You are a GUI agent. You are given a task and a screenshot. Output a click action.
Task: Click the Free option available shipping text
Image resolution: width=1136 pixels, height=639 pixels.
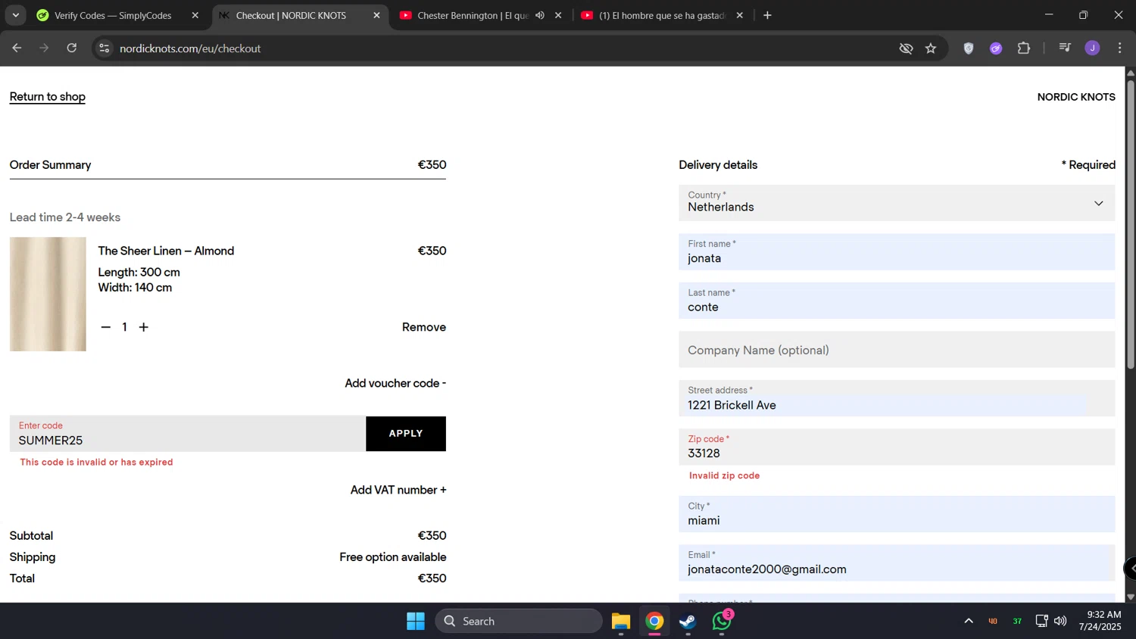point(393,557)
